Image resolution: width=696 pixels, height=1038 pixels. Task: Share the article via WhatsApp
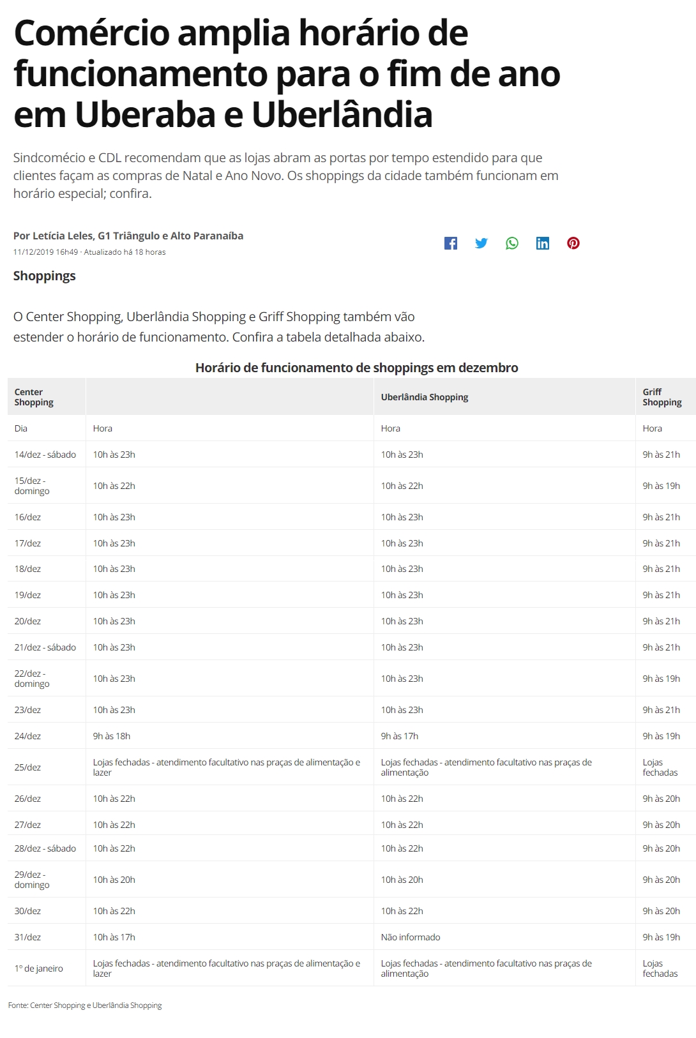coord(512,243)
